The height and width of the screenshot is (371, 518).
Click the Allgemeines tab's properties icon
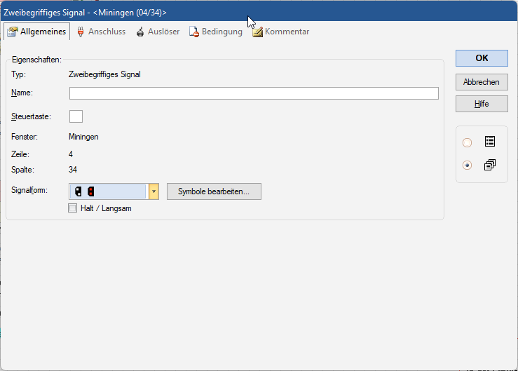(x=12, y=32)
